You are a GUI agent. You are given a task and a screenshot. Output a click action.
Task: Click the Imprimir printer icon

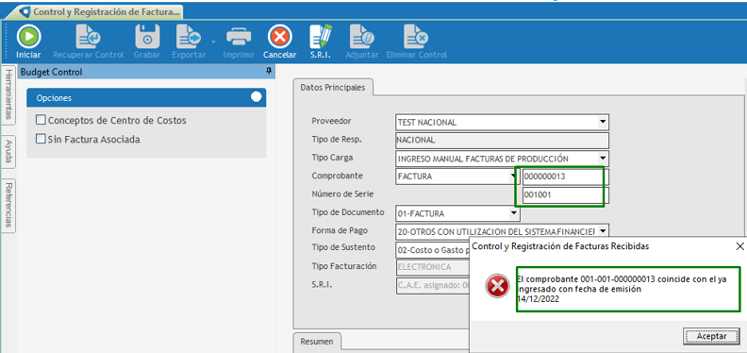239,37
